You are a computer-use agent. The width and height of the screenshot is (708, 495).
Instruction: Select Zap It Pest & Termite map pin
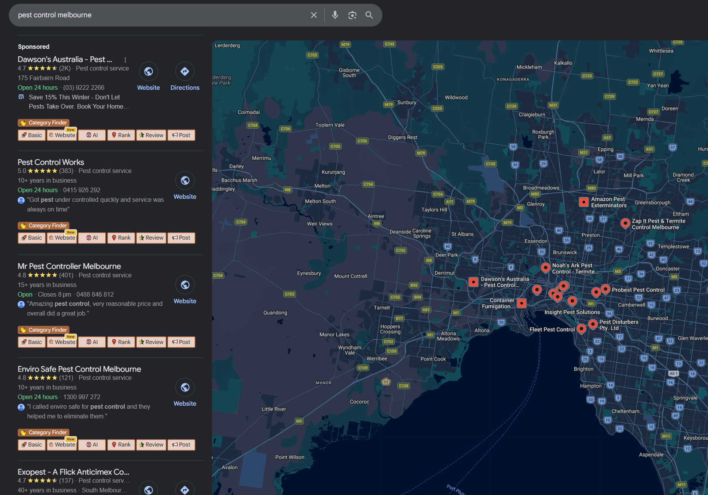[625, 223]
